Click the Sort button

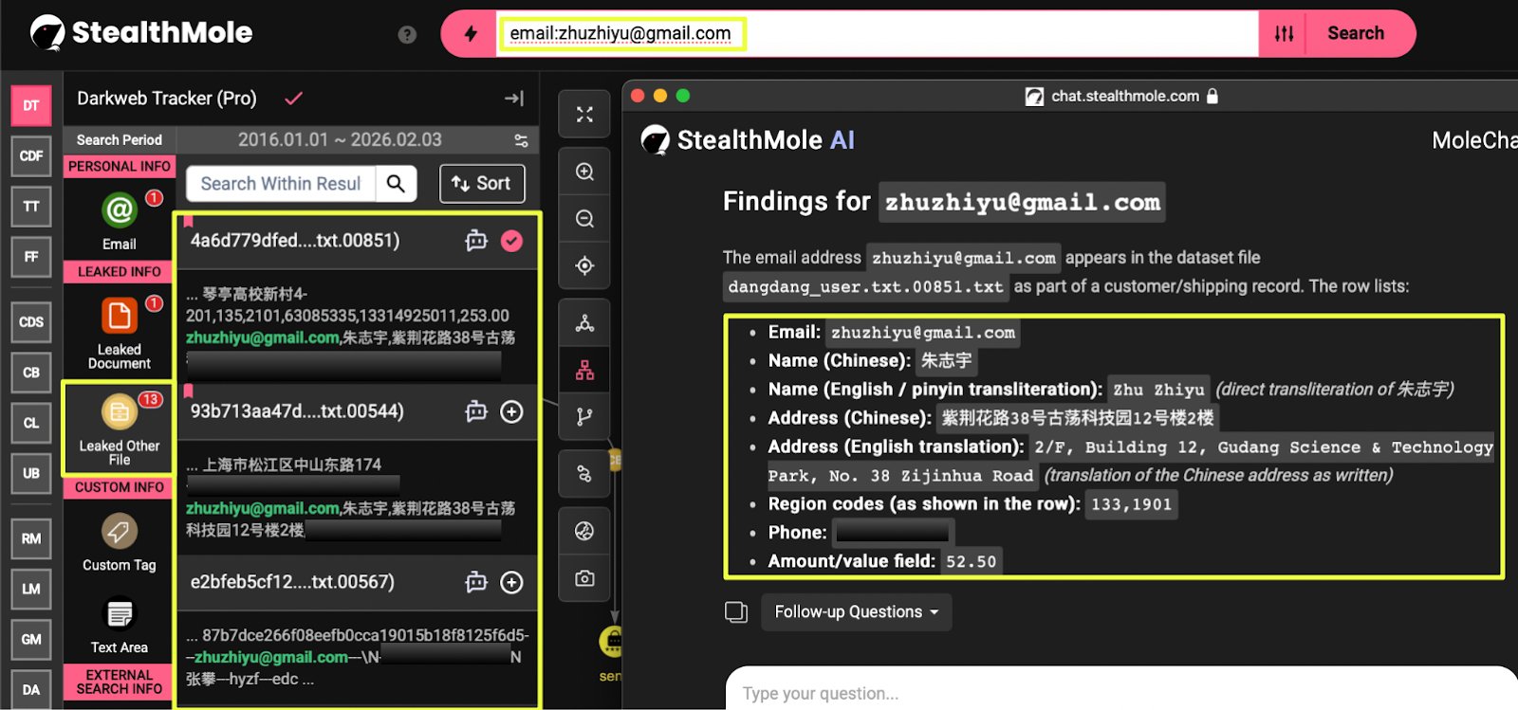482,184
